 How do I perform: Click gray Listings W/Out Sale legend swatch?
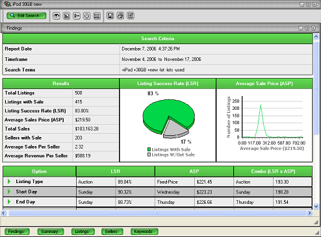(x=149, y=155)
